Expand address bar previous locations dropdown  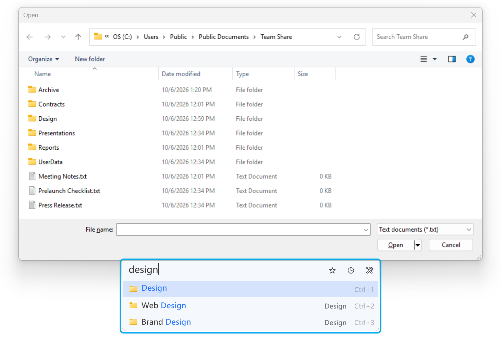click(339, 37)
